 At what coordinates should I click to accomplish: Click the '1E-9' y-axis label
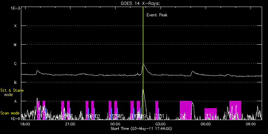coord(15,118)
